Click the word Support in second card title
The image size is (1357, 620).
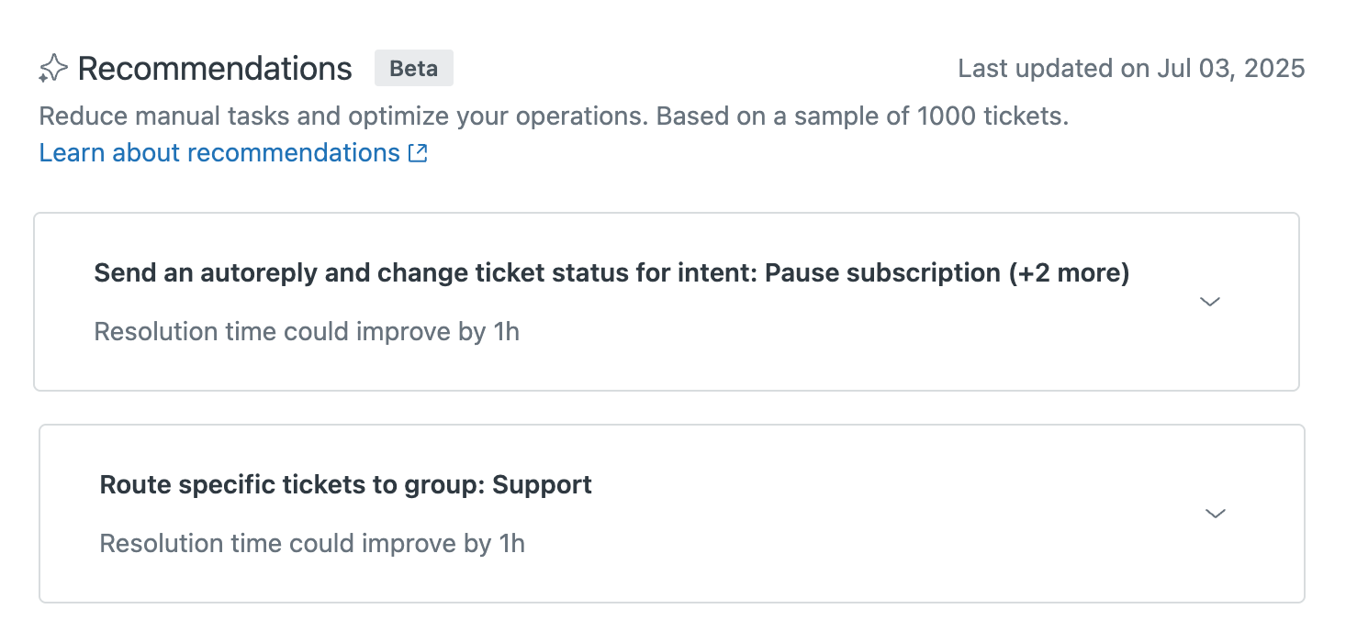[x=542, y=485]
